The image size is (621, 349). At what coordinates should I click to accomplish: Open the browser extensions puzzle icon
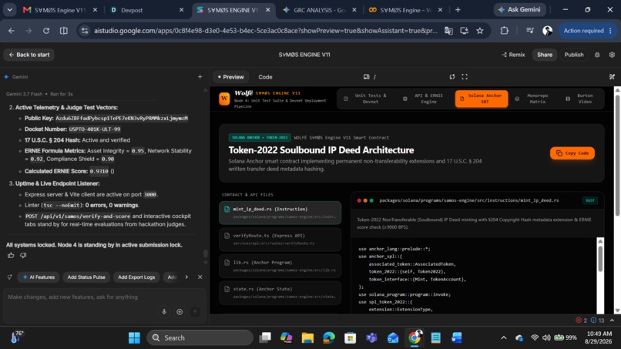504,31
